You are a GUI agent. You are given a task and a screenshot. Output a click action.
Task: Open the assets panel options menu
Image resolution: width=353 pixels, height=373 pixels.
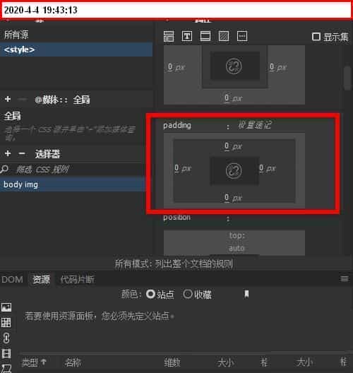345,278
